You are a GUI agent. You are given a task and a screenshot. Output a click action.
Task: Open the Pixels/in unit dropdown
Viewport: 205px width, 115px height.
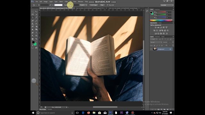[x=83, y=5]
